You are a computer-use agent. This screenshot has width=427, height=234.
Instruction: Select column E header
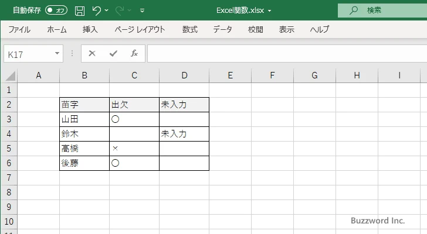click(x=231, y=75)
